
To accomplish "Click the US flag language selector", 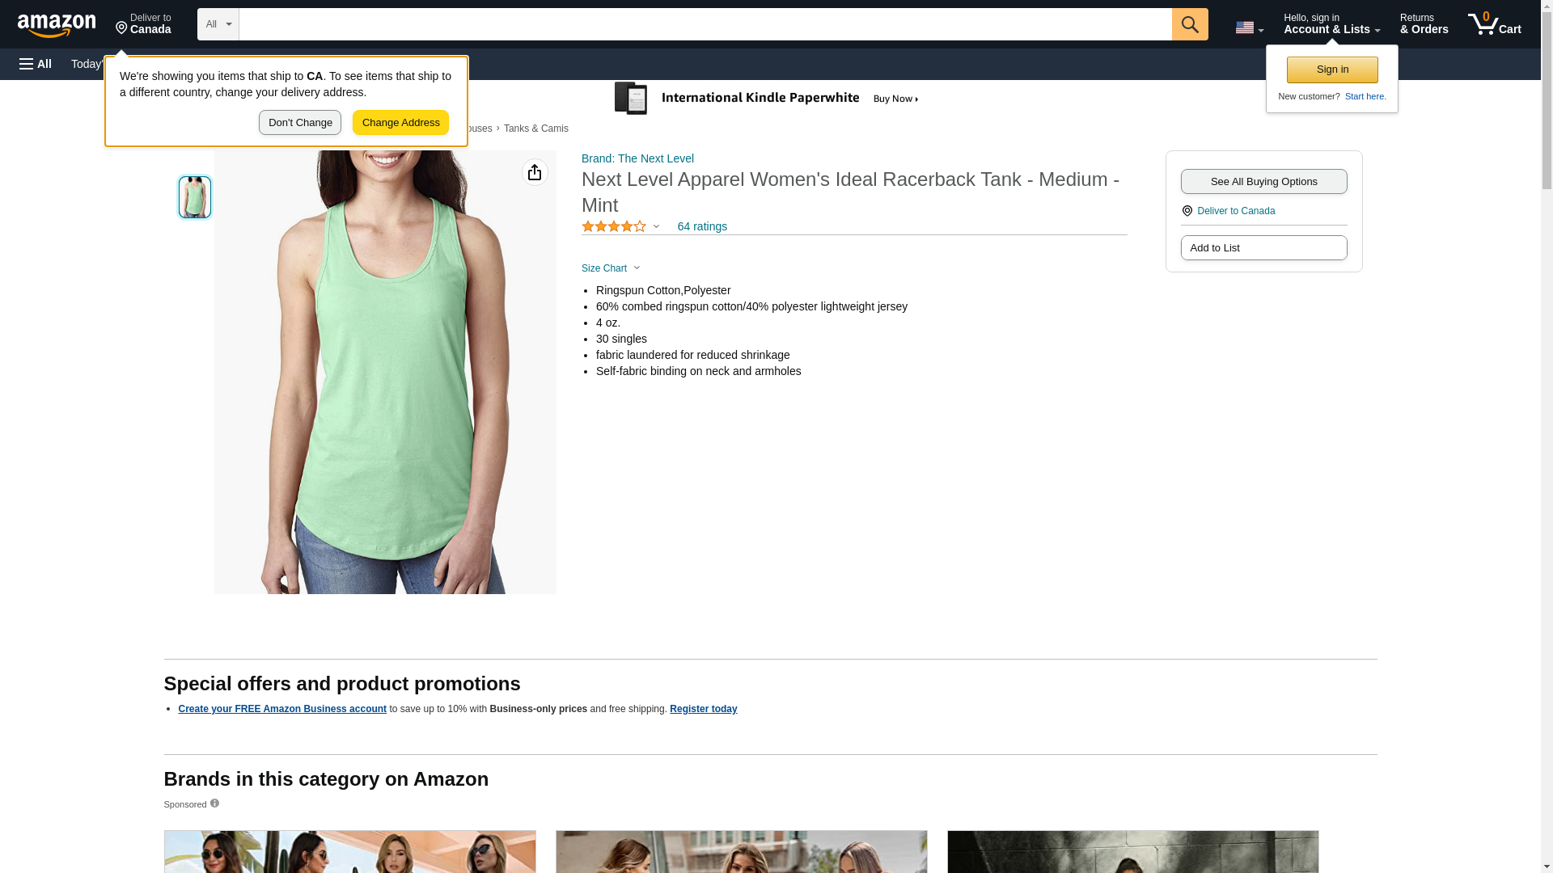I will 1248,27.
